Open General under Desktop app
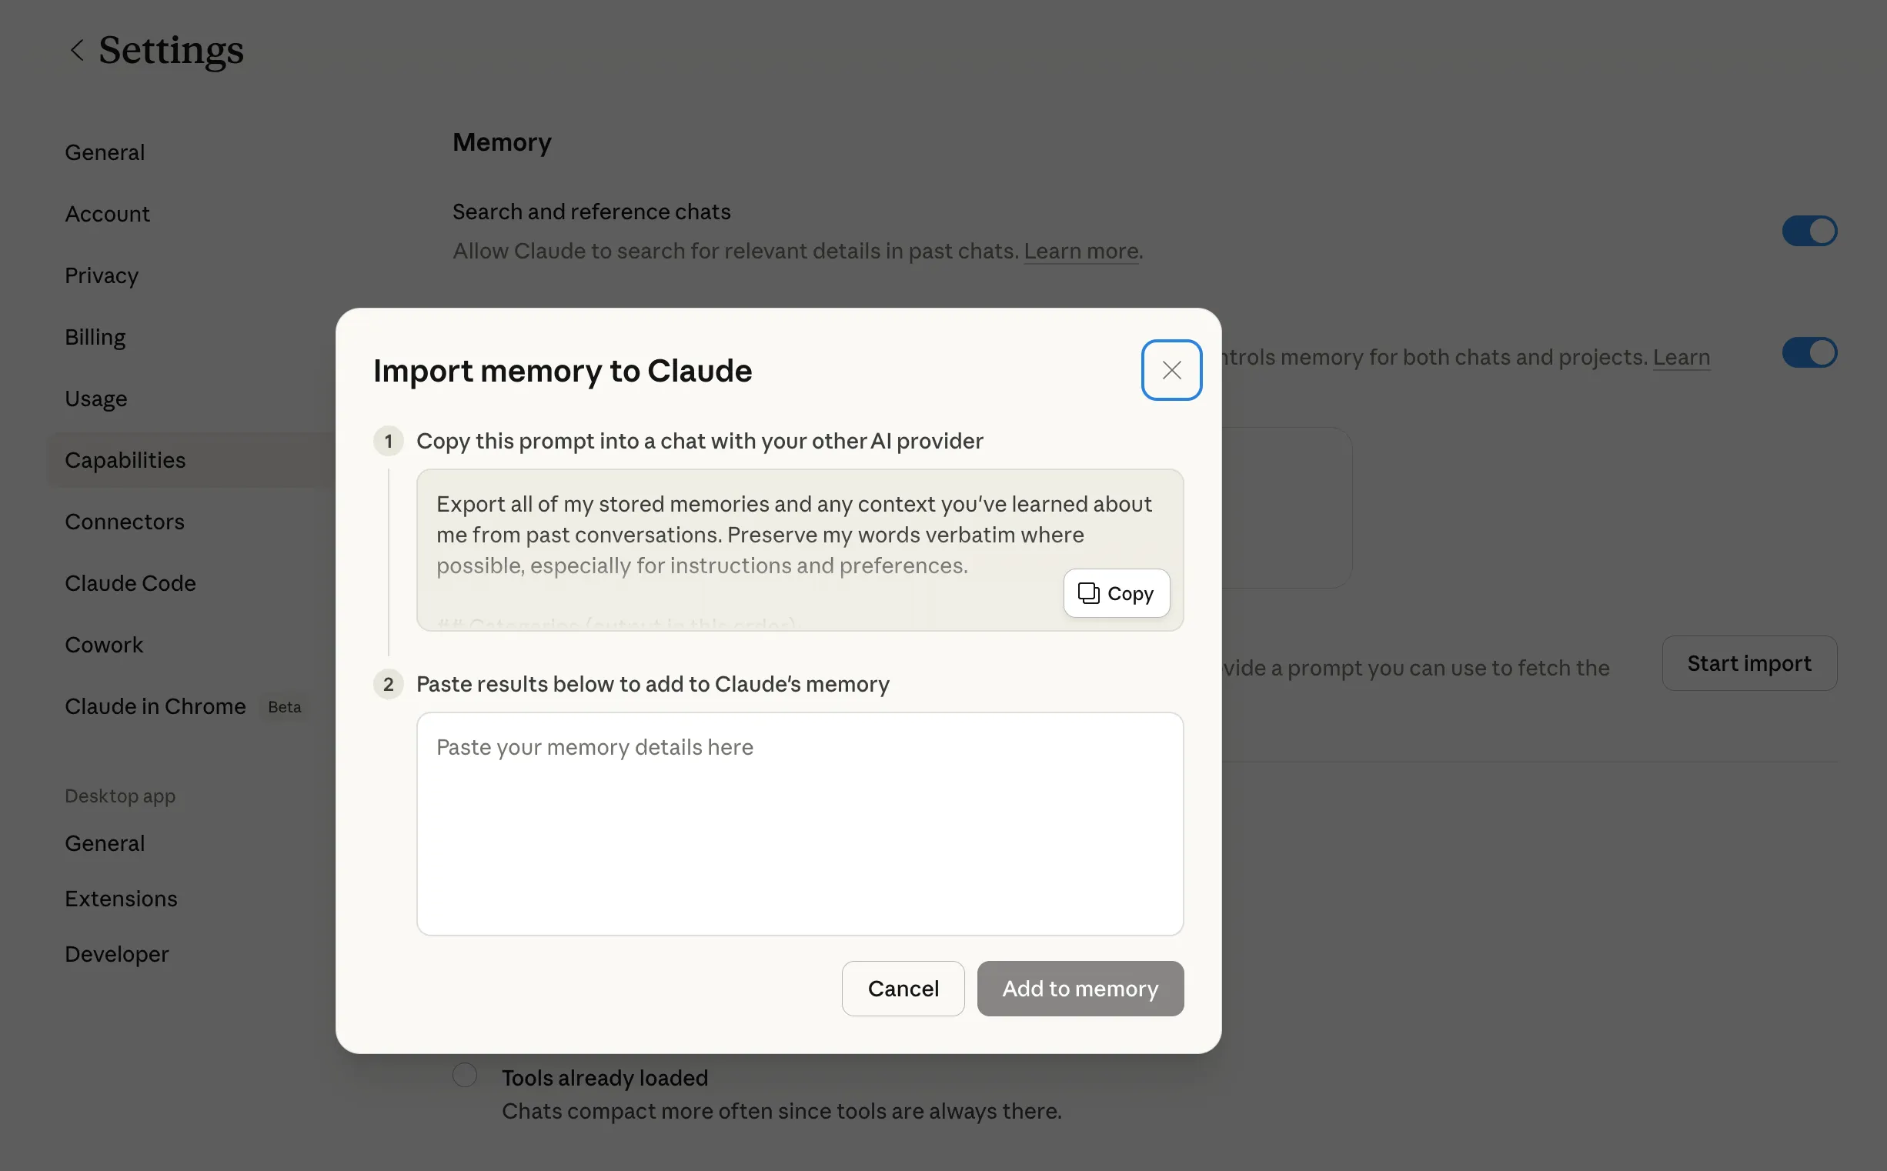Image resolution: width=1887 pixels, height=1171 pixels. click(105, 843)
